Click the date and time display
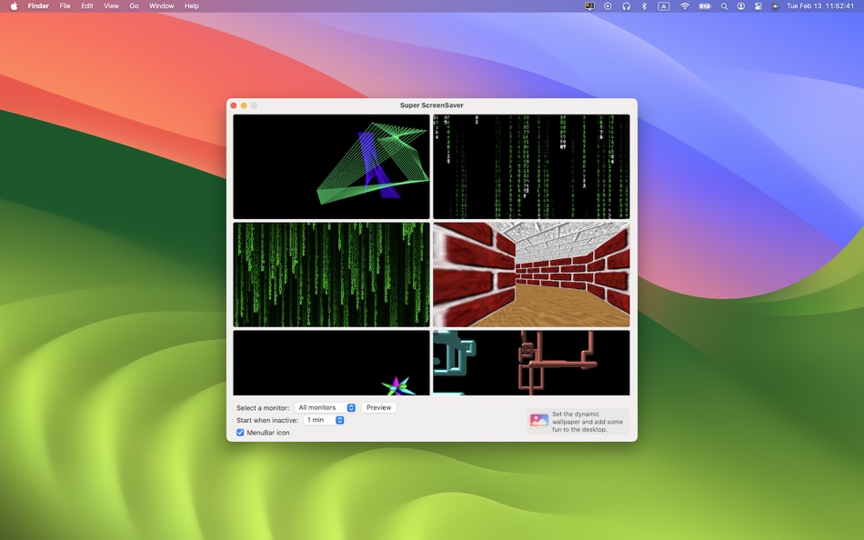This screenshot has width=864, height=540. pos(820,6)
